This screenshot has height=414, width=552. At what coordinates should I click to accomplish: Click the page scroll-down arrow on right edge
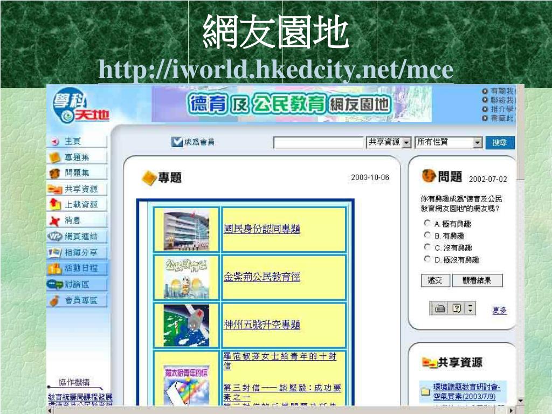click(x=520, y=401)
